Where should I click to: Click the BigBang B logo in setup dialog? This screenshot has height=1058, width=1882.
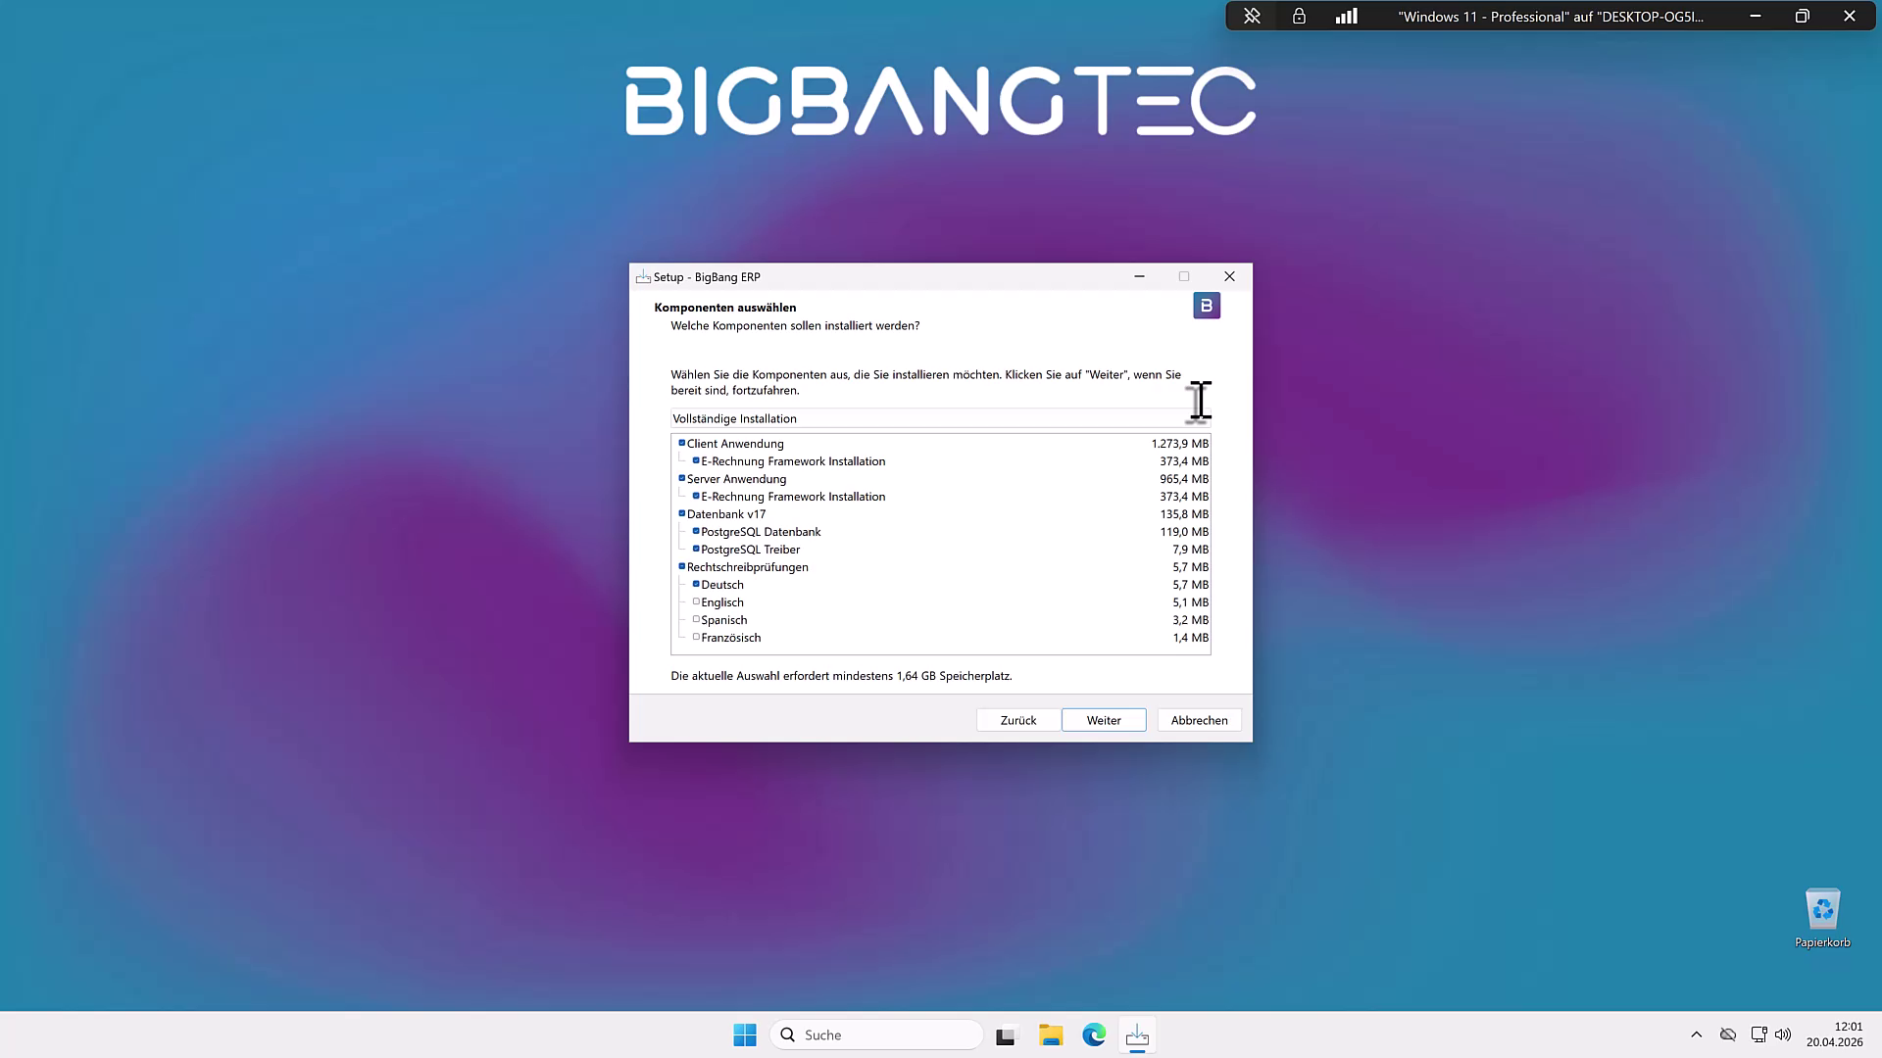click(1207, 306)
